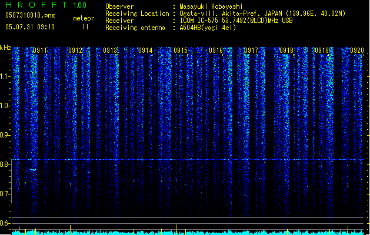Image resolution: width=370 pixels, height=235 pixels.
Task: Select the filename 0507310910.png
Action: tap(30, 15)
